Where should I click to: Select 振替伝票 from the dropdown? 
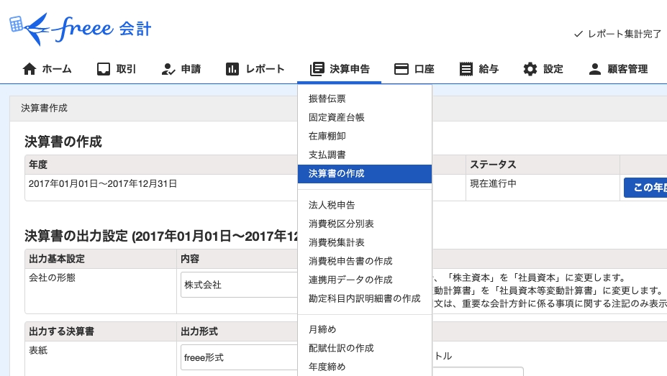365,98
